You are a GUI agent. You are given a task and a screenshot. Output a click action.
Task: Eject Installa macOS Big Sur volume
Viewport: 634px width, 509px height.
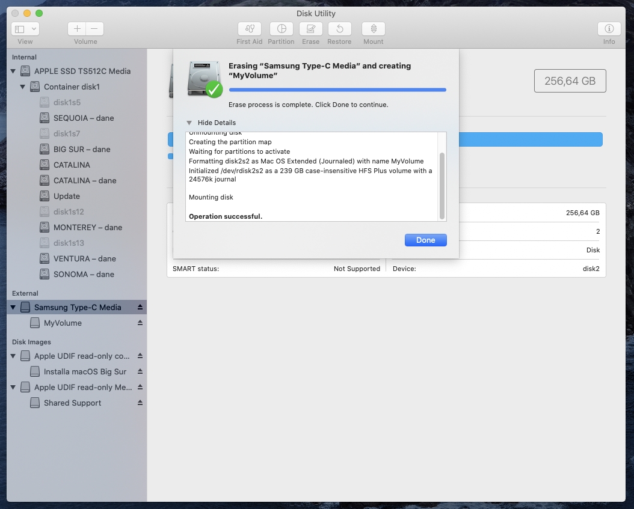[140, 371]
